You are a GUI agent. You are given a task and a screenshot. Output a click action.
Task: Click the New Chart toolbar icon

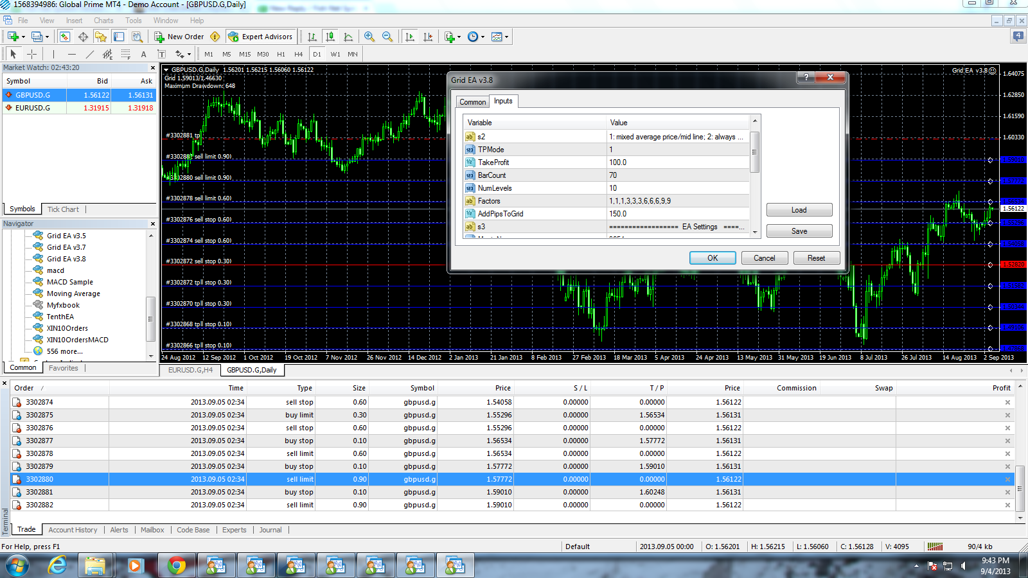point(13,37)
